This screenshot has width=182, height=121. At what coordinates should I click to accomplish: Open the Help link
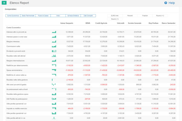pos(172,3)
